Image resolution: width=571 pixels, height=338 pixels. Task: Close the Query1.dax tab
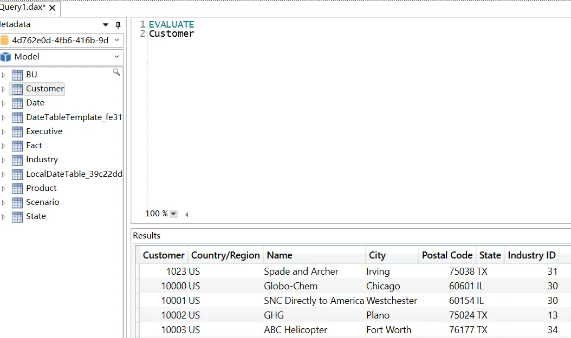tap(53, 8)
